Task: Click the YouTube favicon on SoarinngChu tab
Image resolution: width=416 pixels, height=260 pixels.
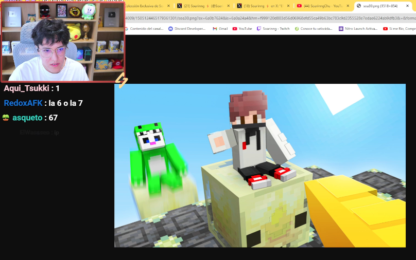Action: pyautogui.click(x=299, y=6)
